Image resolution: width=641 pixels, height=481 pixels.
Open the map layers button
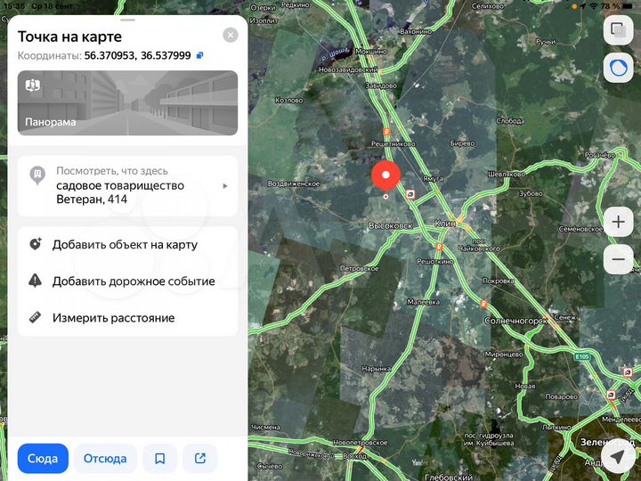pyautogui.click(x=618, y=30)
